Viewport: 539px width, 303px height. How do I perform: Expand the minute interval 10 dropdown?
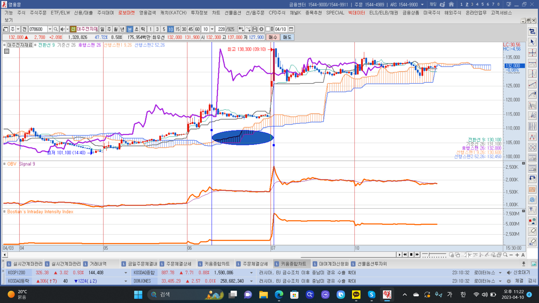(212, 29)
